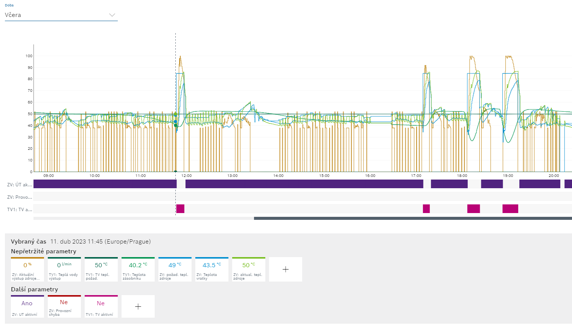The image size is (572, 332).
Task: Click the ZV: Provozní chyba status tile
Action: (64, 306)
